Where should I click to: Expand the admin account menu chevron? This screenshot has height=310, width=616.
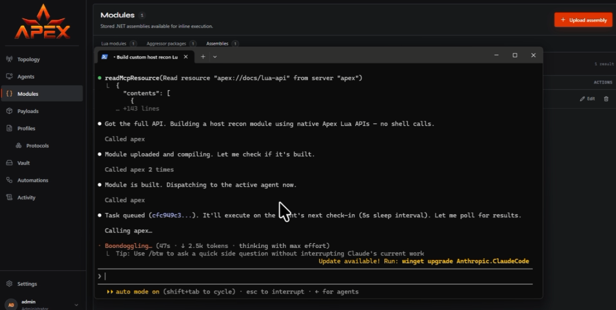(76, 305)
